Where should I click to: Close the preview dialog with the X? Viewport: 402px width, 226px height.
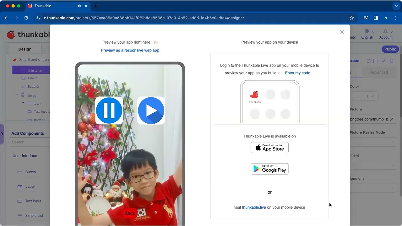point(342,32)
